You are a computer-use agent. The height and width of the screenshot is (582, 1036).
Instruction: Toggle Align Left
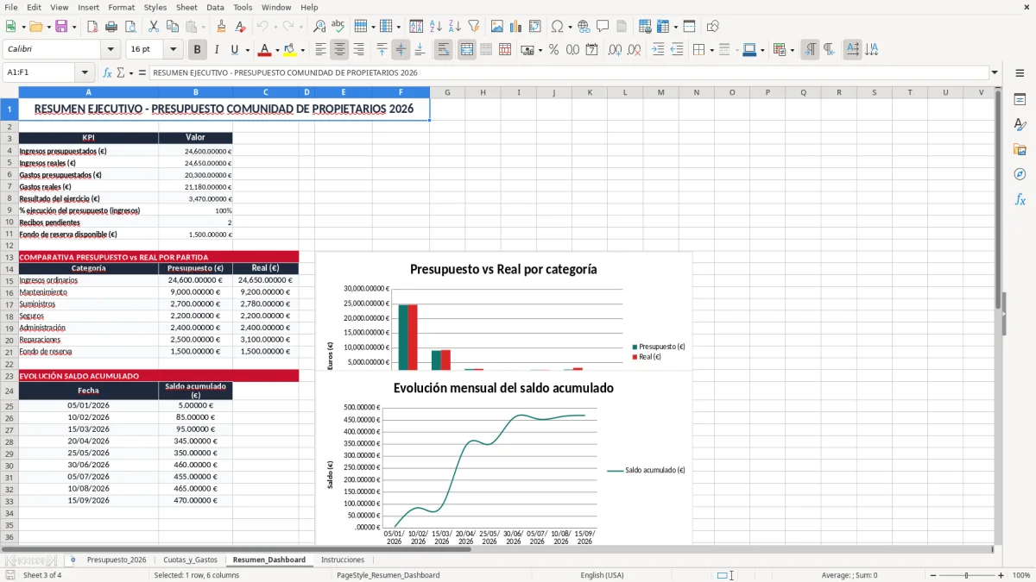click(320, 50)
